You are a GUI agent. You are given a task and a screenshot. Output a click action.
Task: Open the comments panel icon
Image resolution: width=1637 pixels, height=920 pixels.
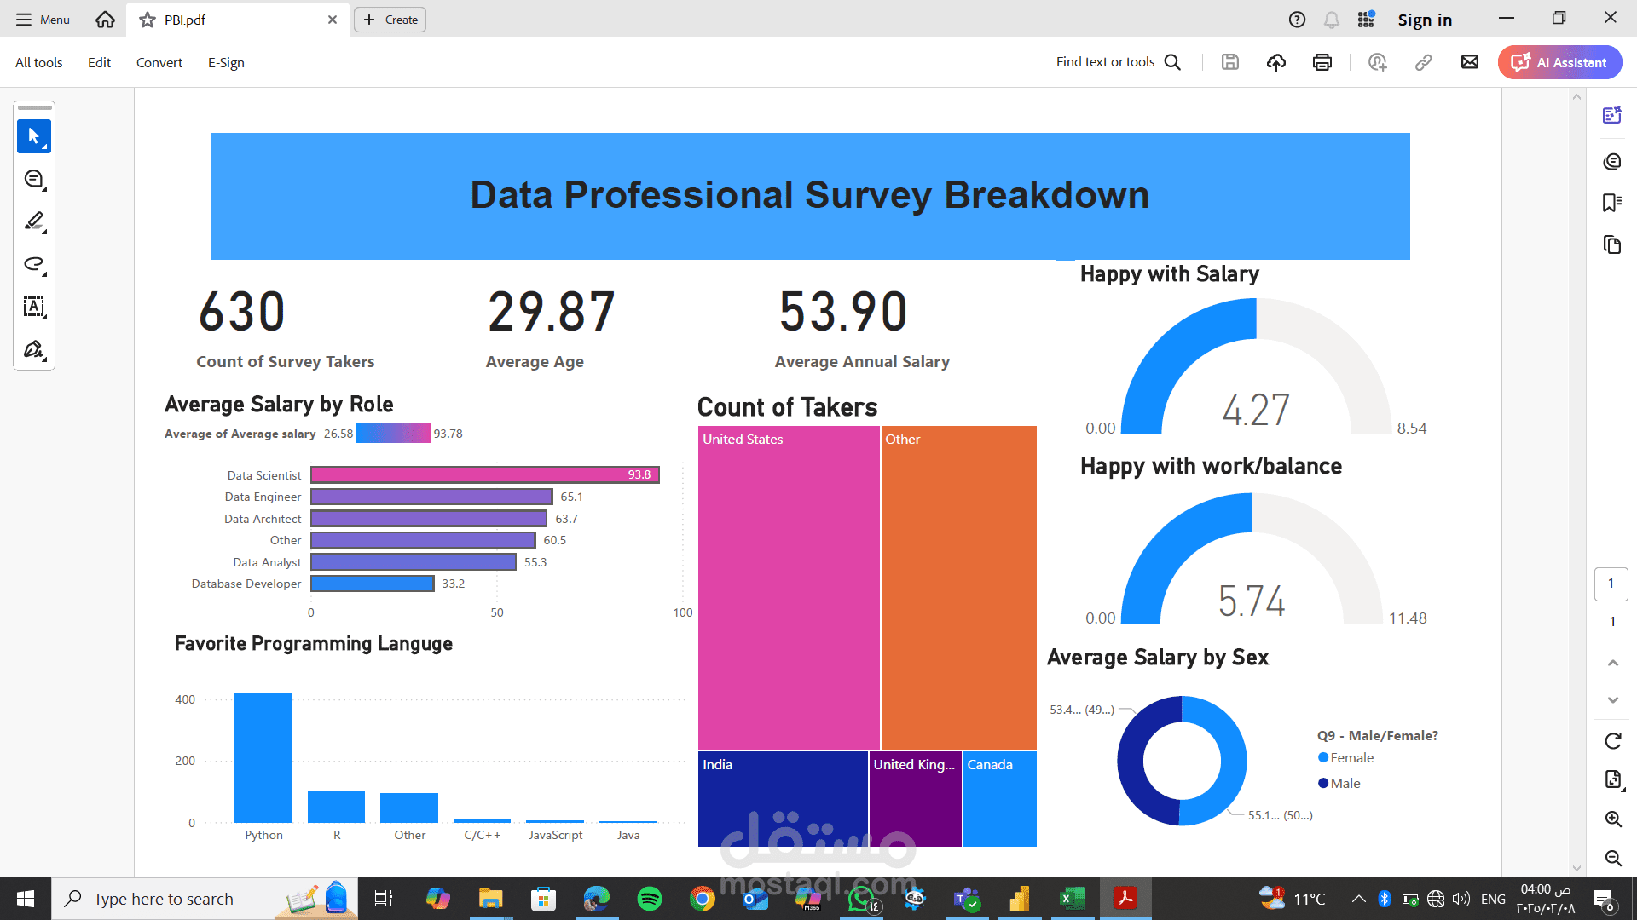(1612, 161)
